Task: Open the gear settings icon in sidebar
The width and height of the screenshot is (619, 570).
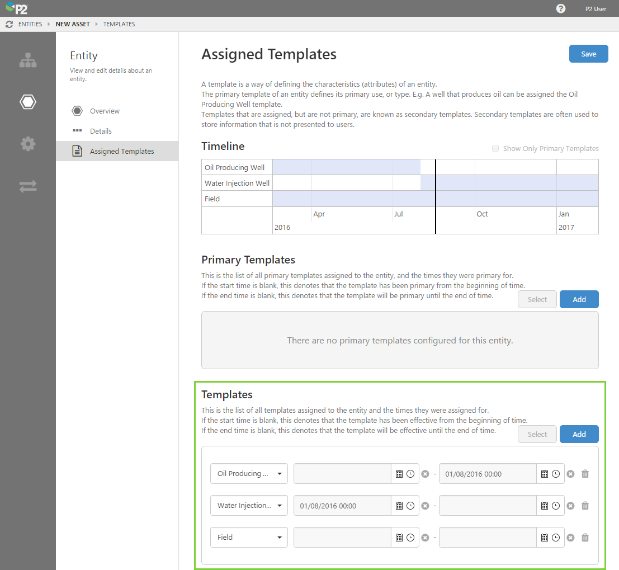Action: 28,144
